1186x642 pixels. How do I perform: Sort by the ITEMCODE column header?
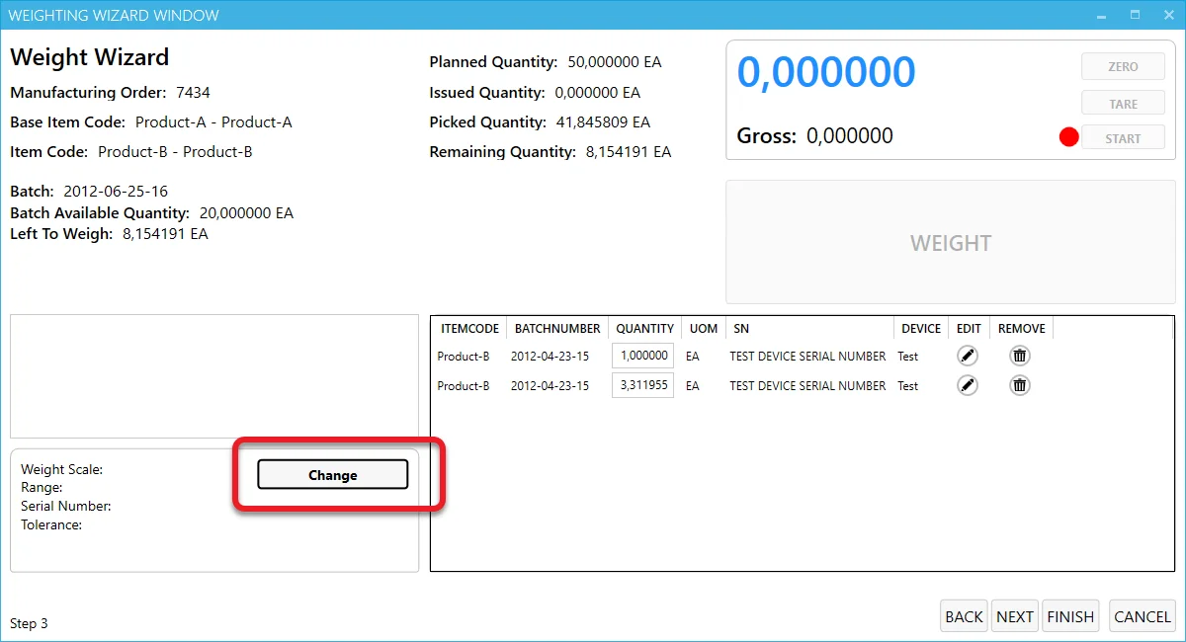click(469, 328)
